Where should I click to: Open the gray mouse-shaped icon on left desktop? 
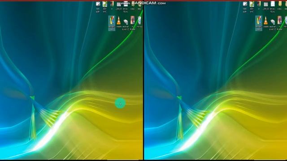click(x=126, y=22)
